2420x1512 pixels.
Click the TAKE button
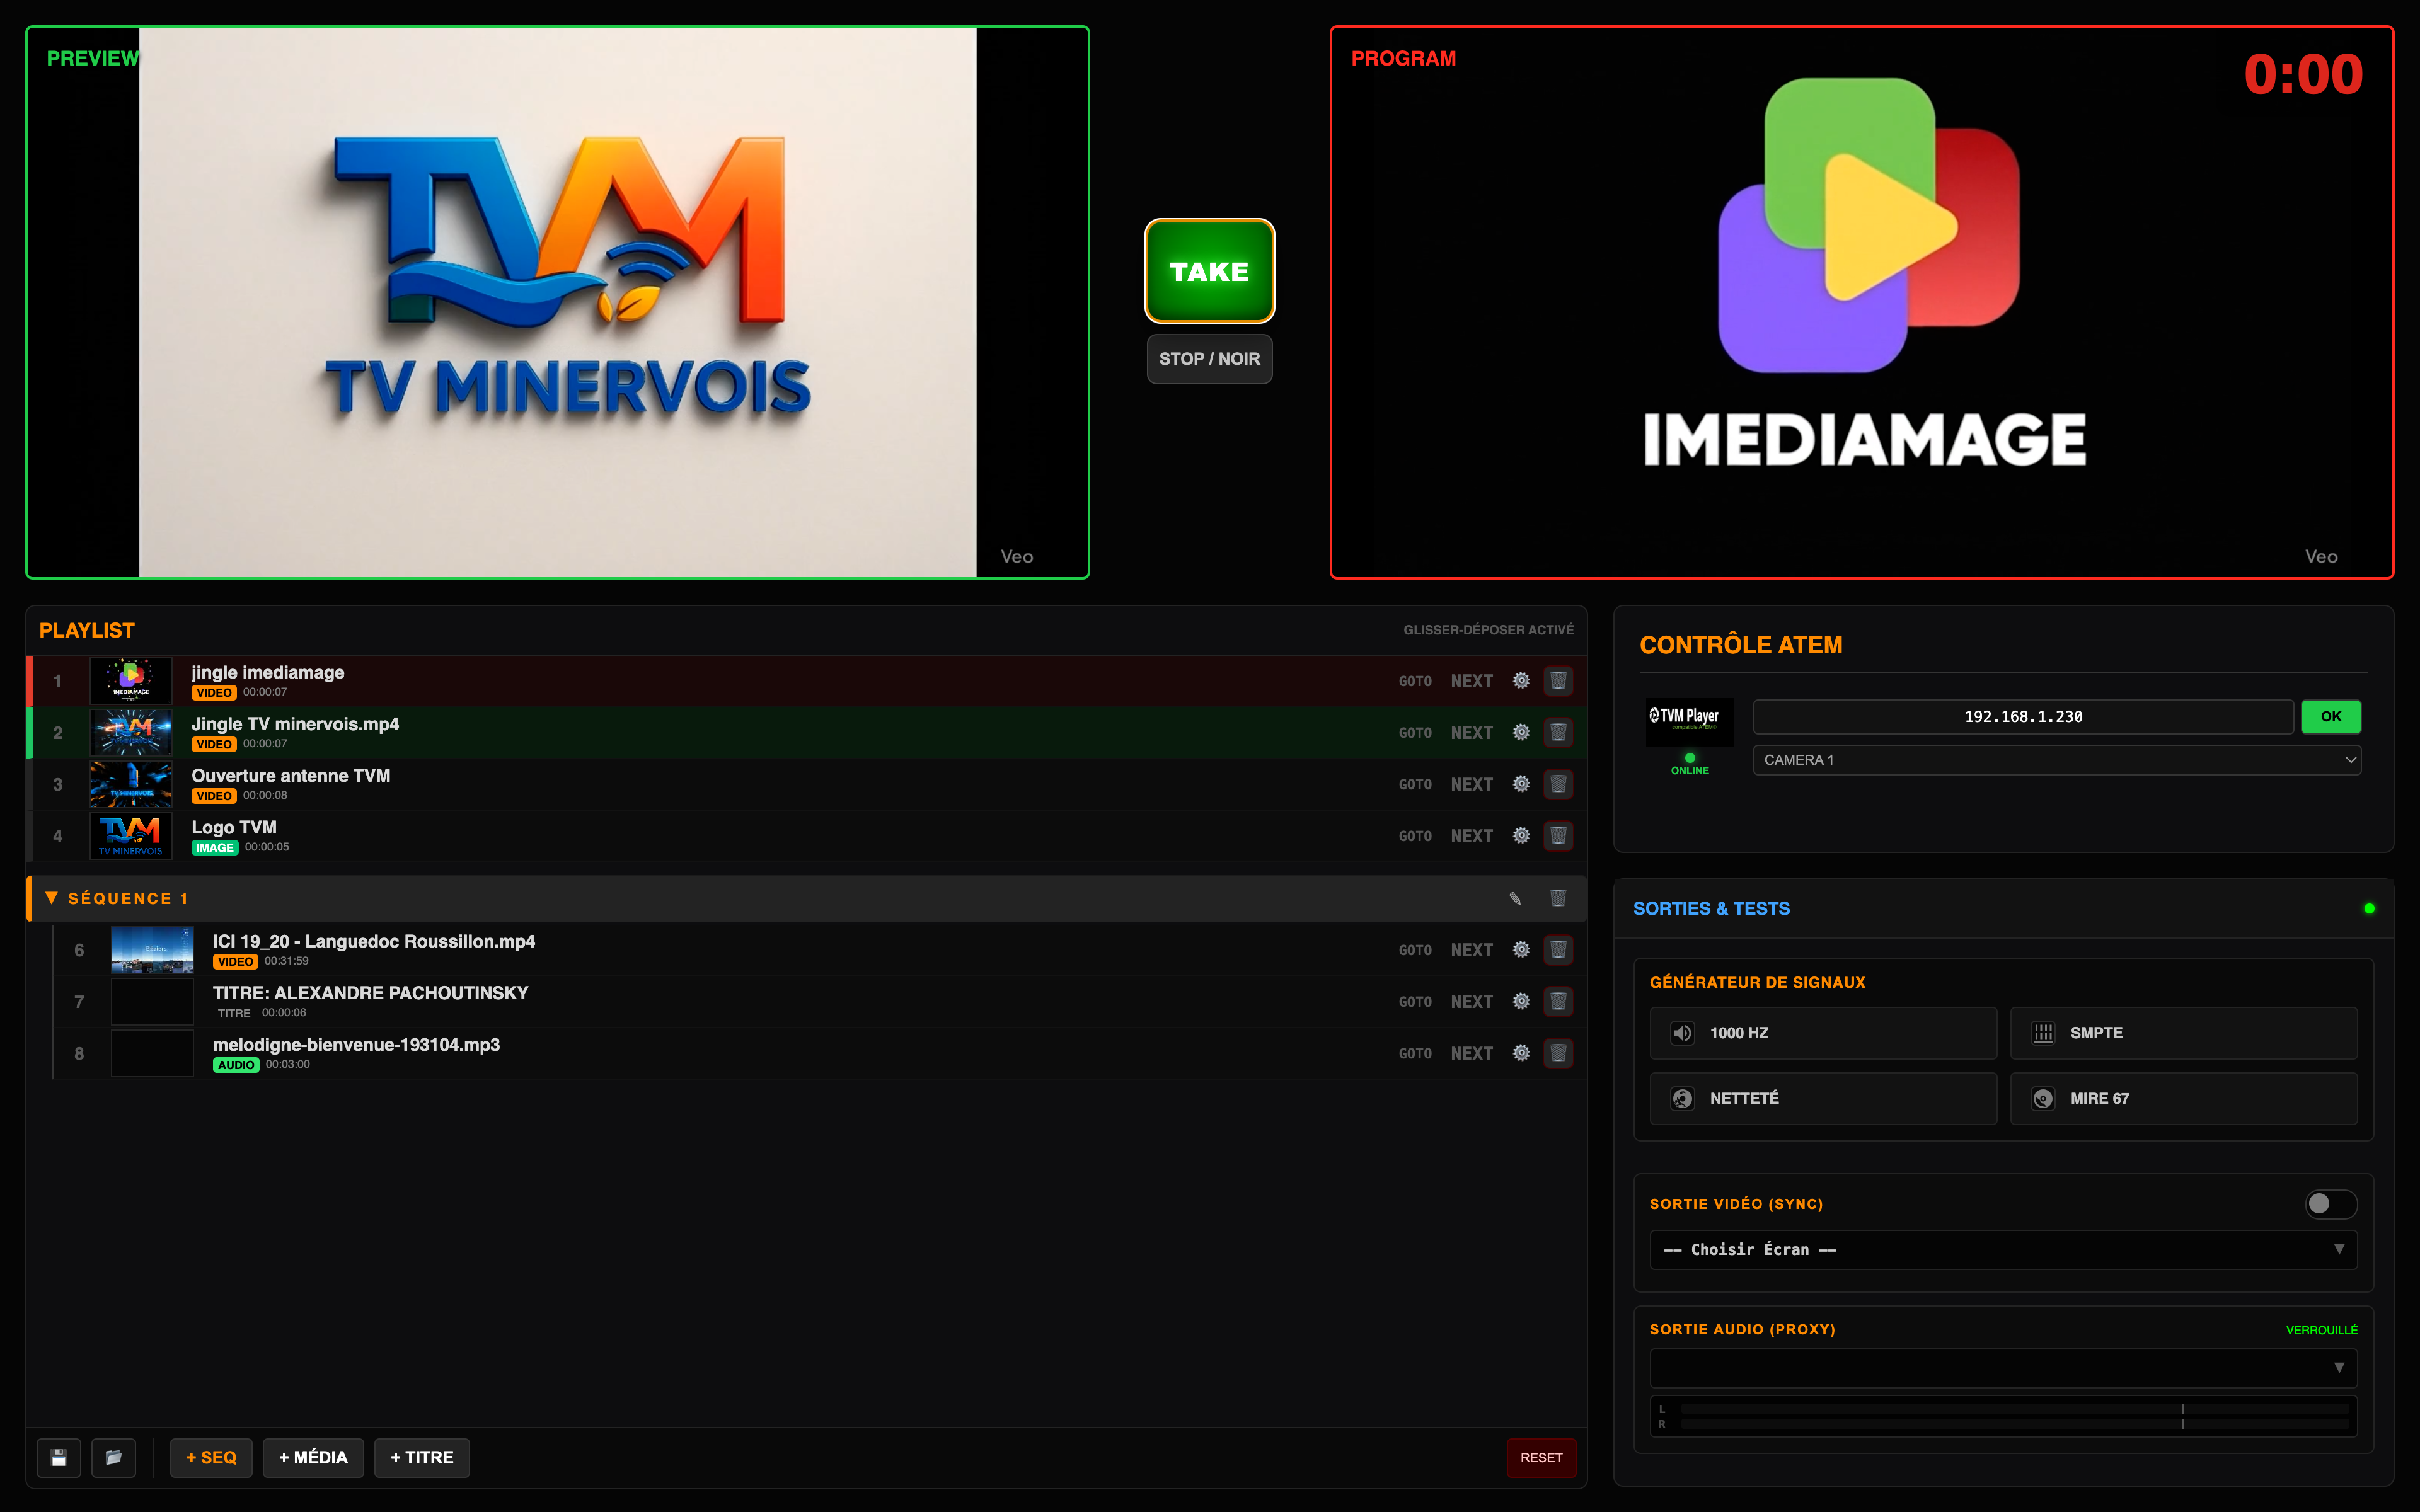click(1209, 271)
